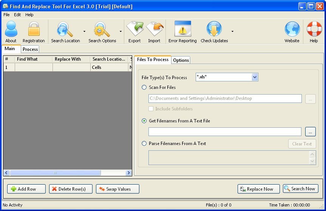
Task: Toggle the Include Subfolders checkbox
Action: pos(151,109)
